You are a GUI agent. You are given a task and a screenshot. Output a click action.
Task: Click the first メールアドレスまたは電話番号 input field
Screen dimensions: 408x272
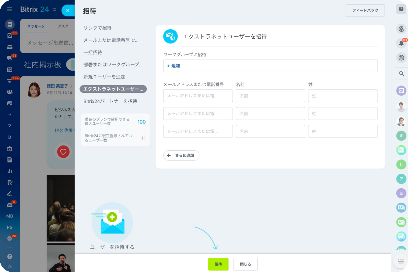198,96
